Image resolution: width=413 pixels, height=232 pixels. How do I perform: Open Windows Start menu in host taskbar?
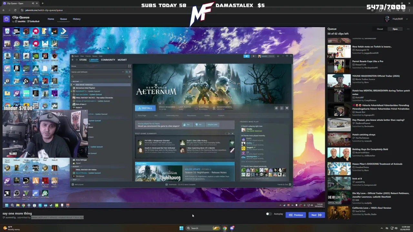(x=181, y=228)
